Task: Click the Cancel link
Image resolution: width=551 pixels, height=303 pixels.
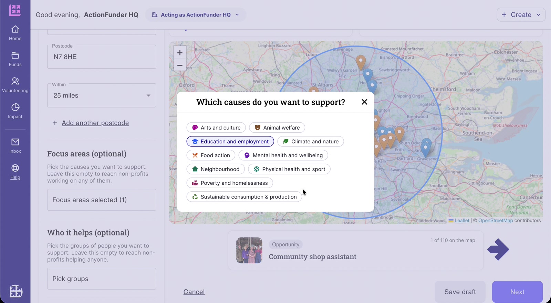Action: [x=194, y=292]
